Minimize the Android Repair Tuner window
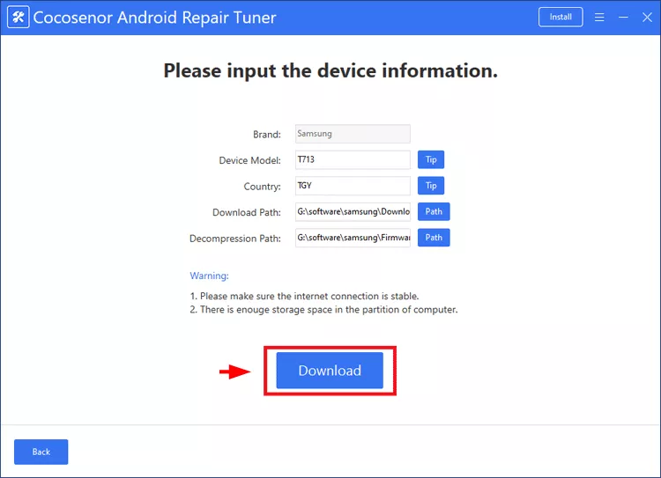The height and width of the screenshot is (478, 661). coord(623,18)
